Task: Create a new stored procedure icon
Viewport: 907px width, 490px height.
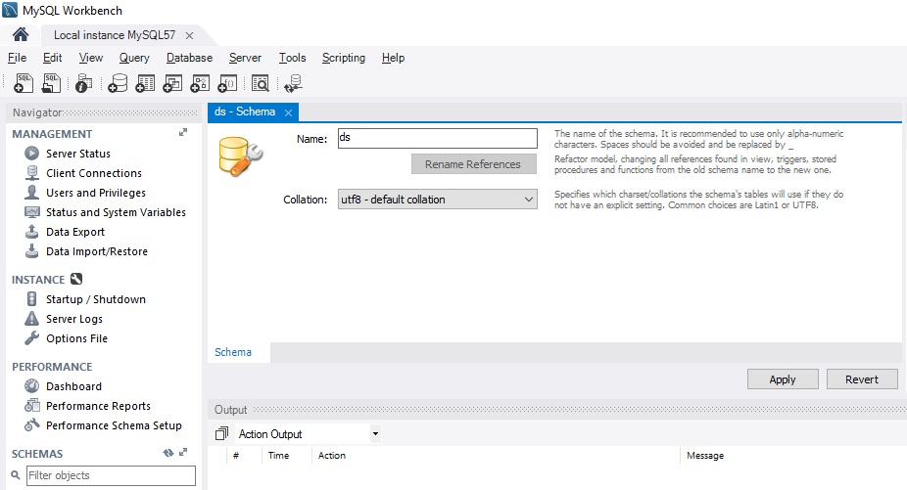Action: [x=200, y=83]
